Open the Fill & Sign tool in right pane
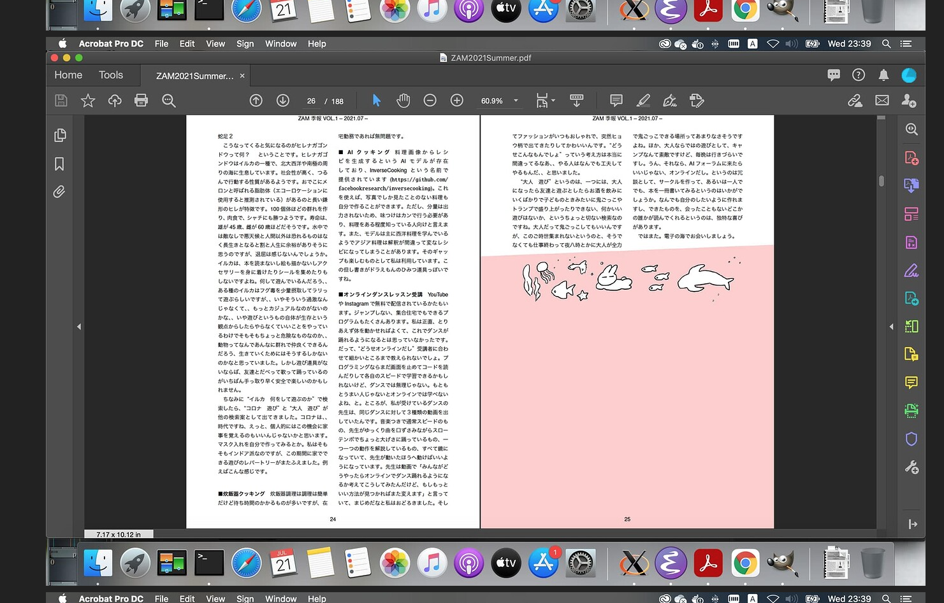 911,271
